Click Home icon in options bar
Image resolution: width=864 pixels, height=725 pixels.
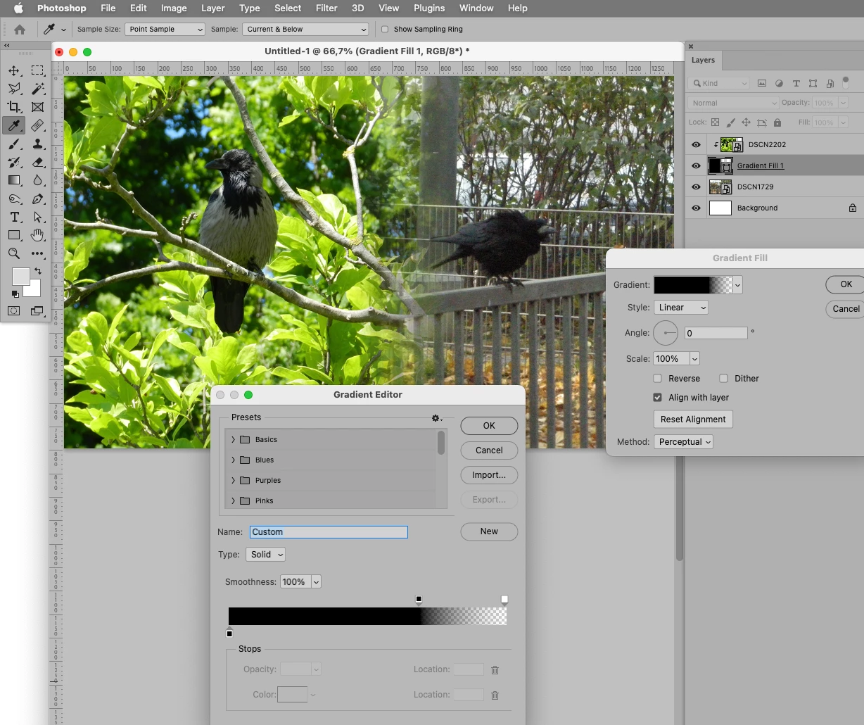coord(20,30)
